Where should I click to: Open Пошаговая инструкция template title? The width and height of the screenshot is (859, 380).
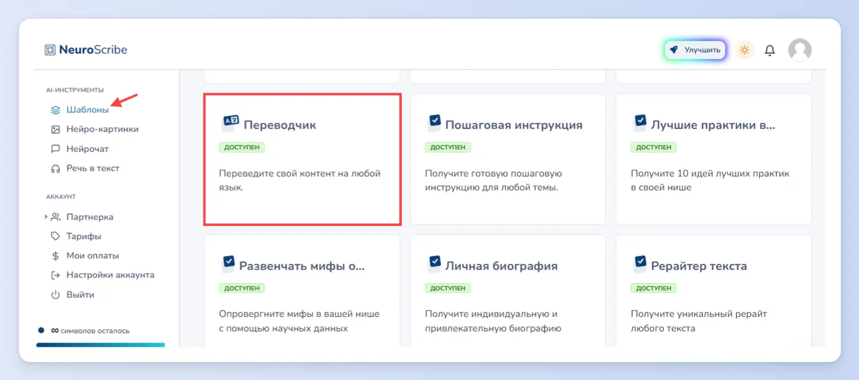click(514, 125)
